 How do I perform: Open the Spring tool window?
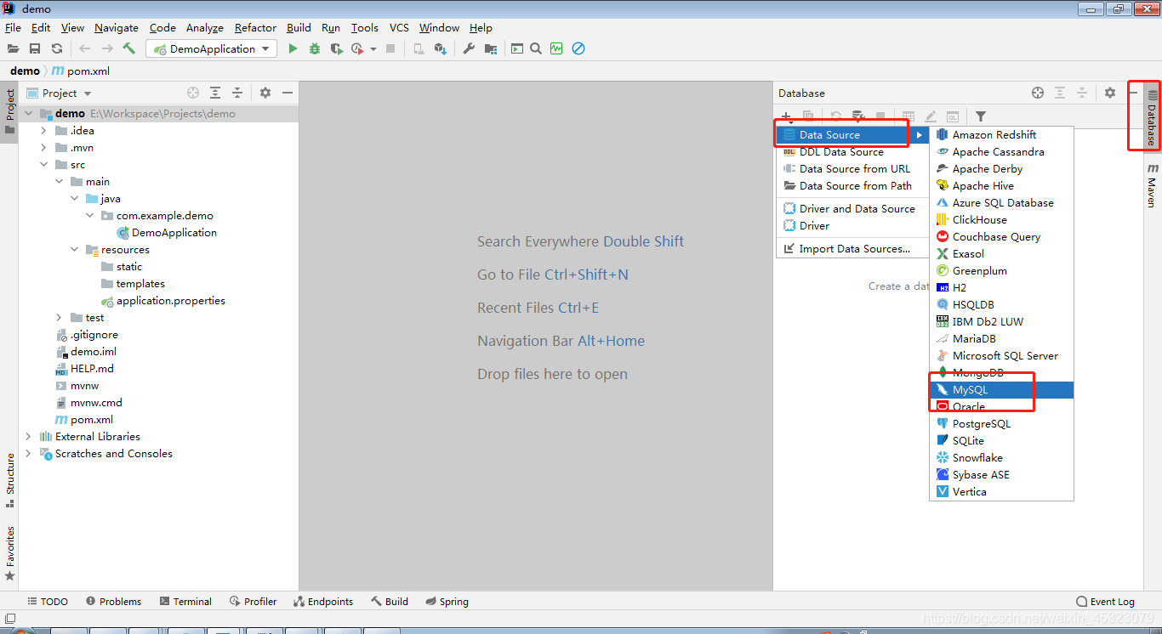[x=447, y=601]
